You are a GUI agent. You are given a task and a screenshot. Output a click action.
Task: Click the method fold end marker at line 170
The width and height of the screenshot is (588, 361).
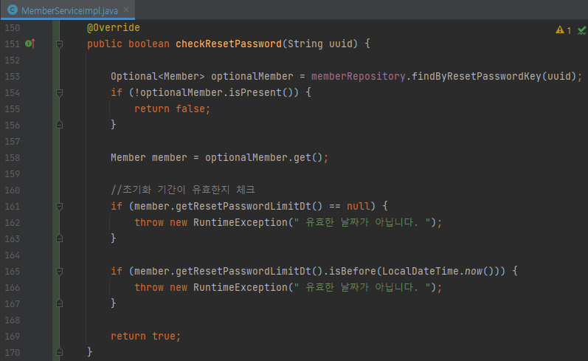tap(59, 352)
